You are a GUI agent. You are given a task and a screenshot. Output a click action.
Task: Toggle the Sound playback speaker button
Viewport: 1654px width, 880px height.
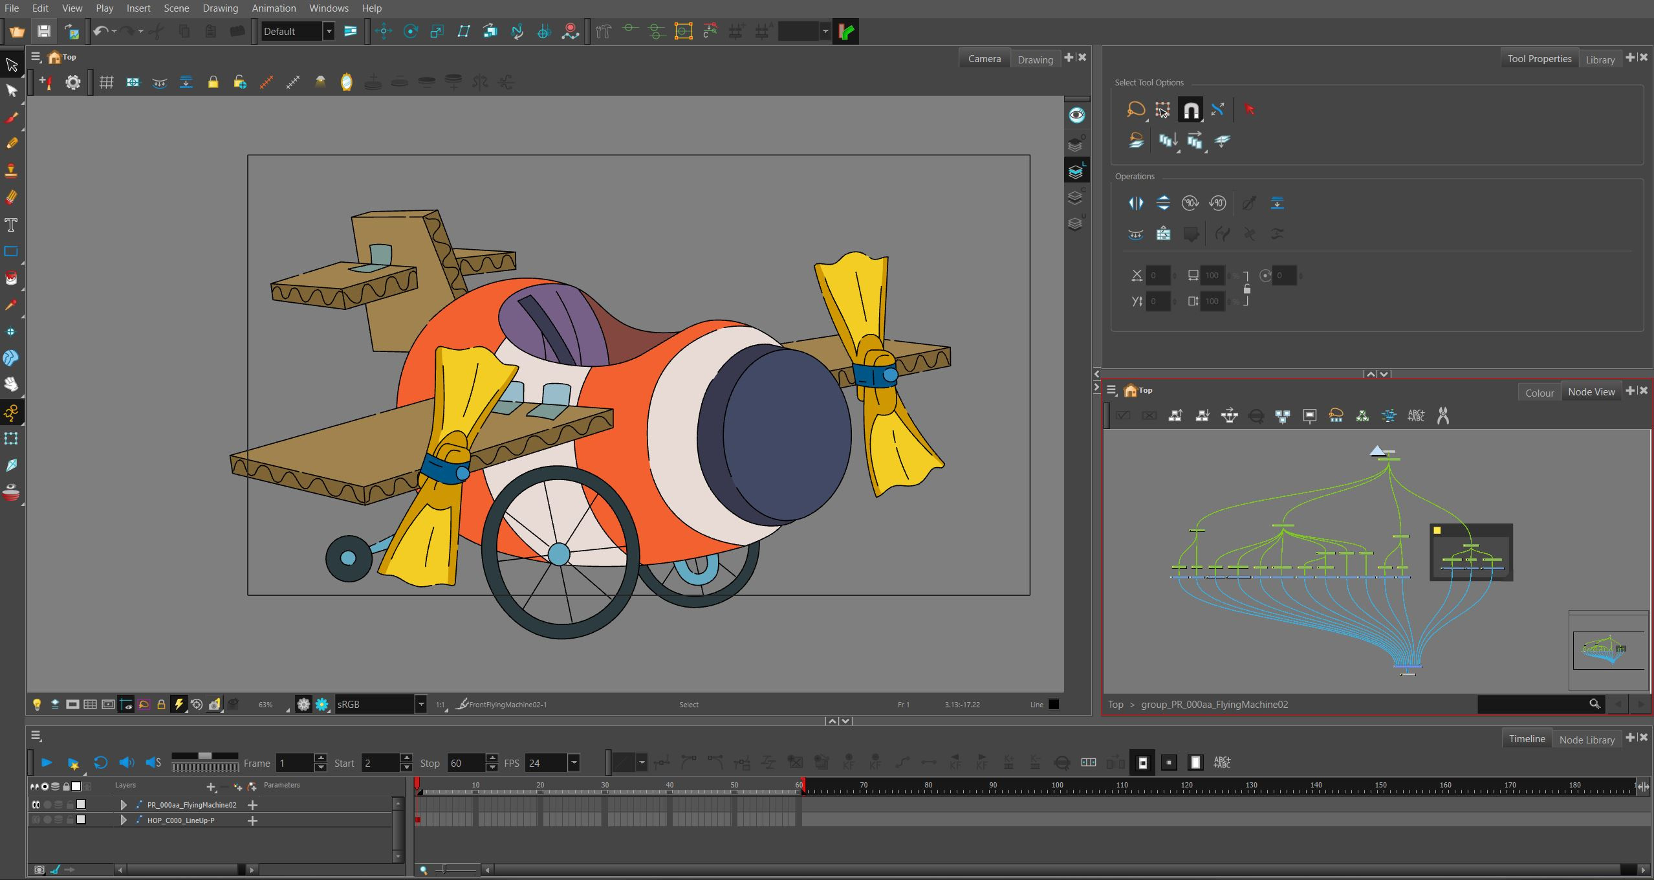[x=127, y=763]
